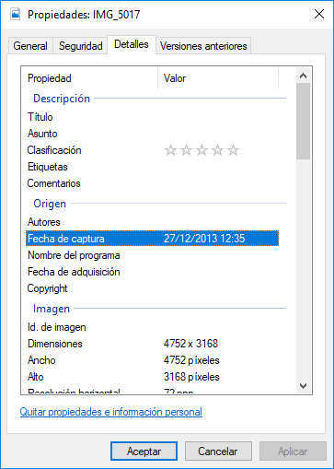The width and height of the screenshot is (334, 469).
Task: Select the Alto property row
Action: 153,377
